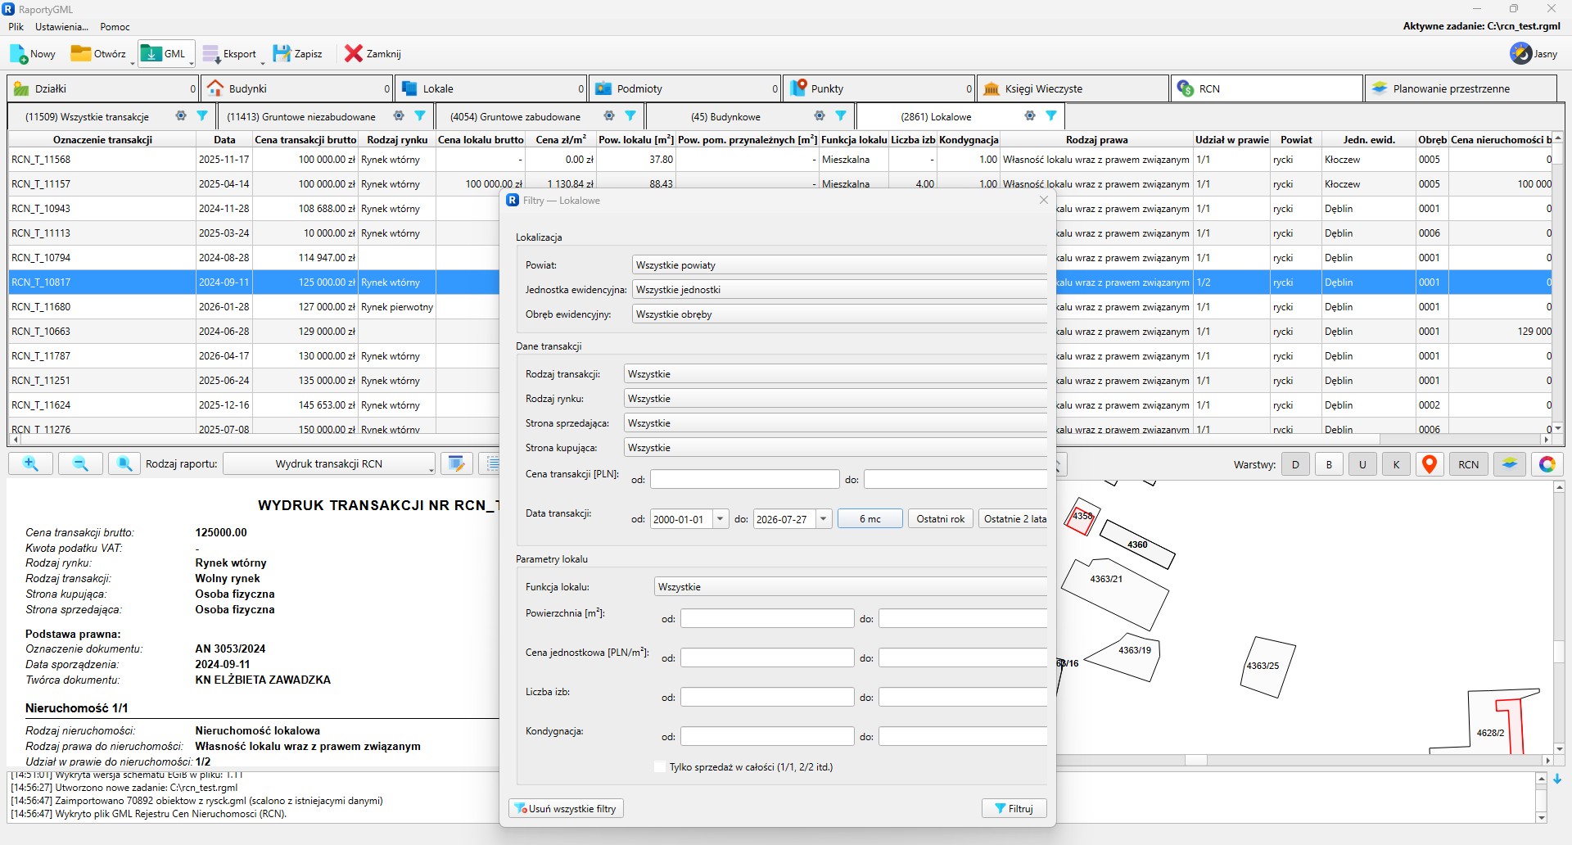Click the GML import icon

(151, 54)
